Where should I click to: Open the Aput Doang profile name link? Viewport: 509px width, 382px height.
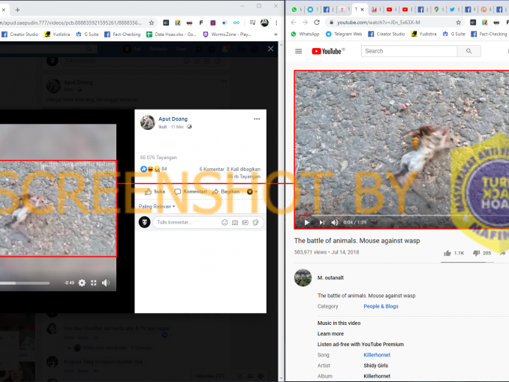[173, 119]
